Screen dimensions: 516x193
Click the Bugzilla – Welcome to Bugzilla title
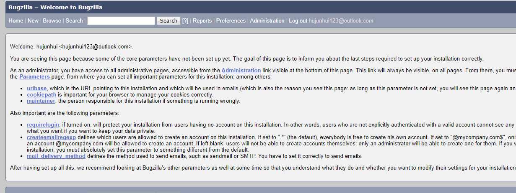[x=55, y=7]
